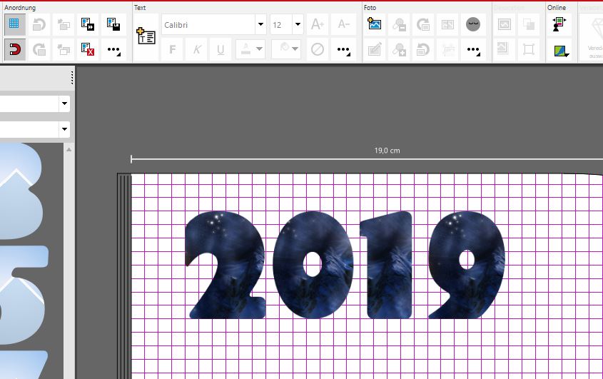Image resolution: width=603 pixels, height=379 pixels.
Task: Open more options in the Foto group
Action: (473, 50)
